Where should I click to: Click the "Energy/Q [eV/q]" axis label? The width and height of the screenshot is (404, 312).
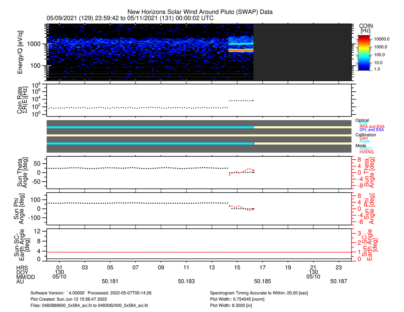(x=21, y=52)
